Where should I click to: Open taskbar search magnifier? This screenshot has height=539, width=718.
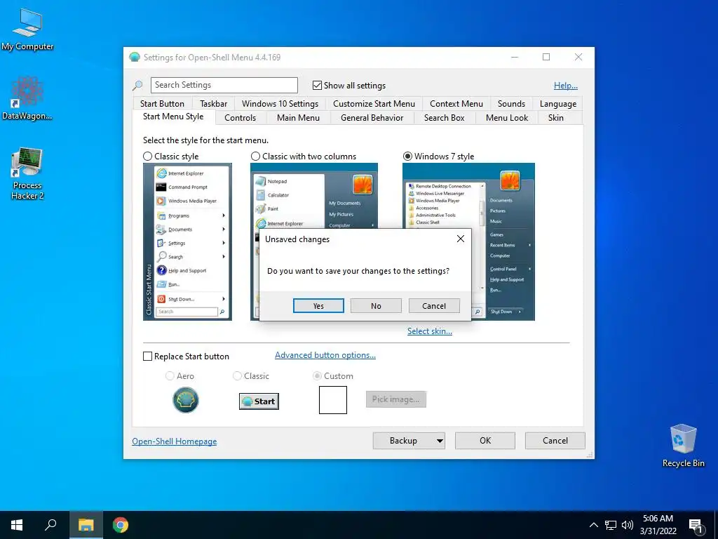pyautogui.click(x=50, y=525)
